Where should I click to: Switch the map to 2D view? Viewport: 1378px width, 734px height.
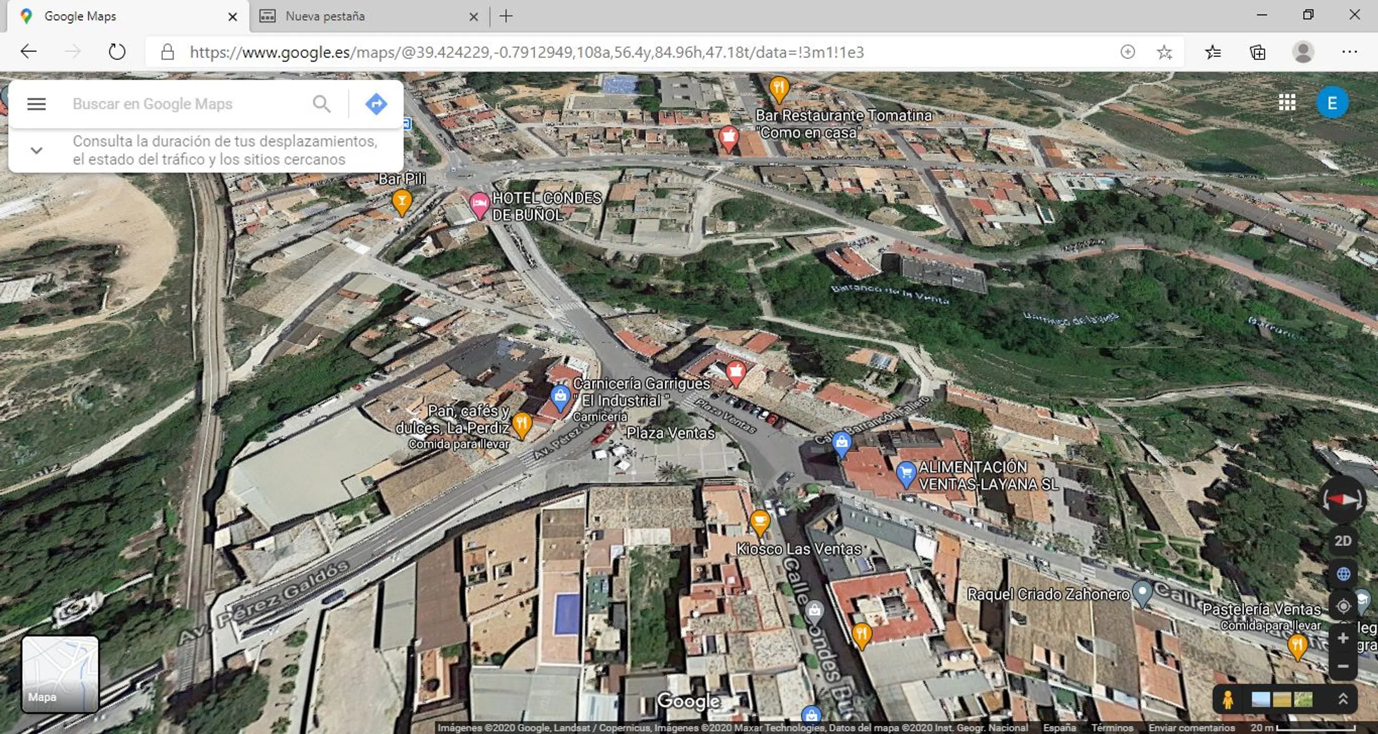pos(1343,541)
